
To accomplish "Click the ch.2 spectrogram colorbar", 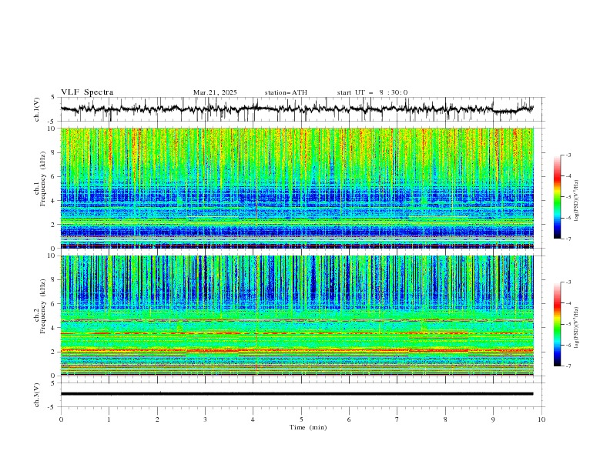I will pos(557,324).
